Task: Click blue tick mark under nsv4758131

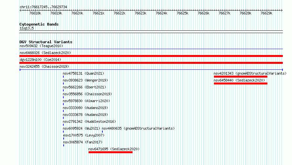Action: (63, 77)
